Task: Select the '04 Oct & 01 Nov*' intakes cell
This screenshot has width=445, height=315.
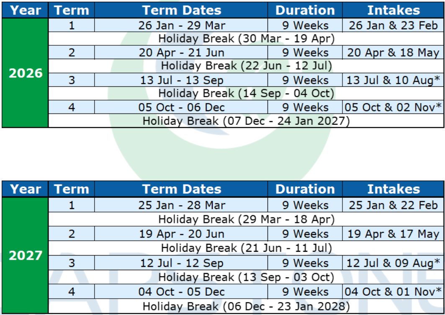Action: (x=393, y=292)
